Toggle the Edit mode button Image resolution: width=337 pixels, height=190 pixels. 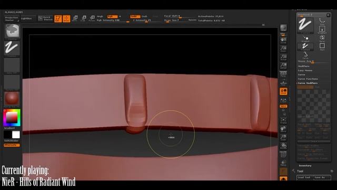(58, 19)
